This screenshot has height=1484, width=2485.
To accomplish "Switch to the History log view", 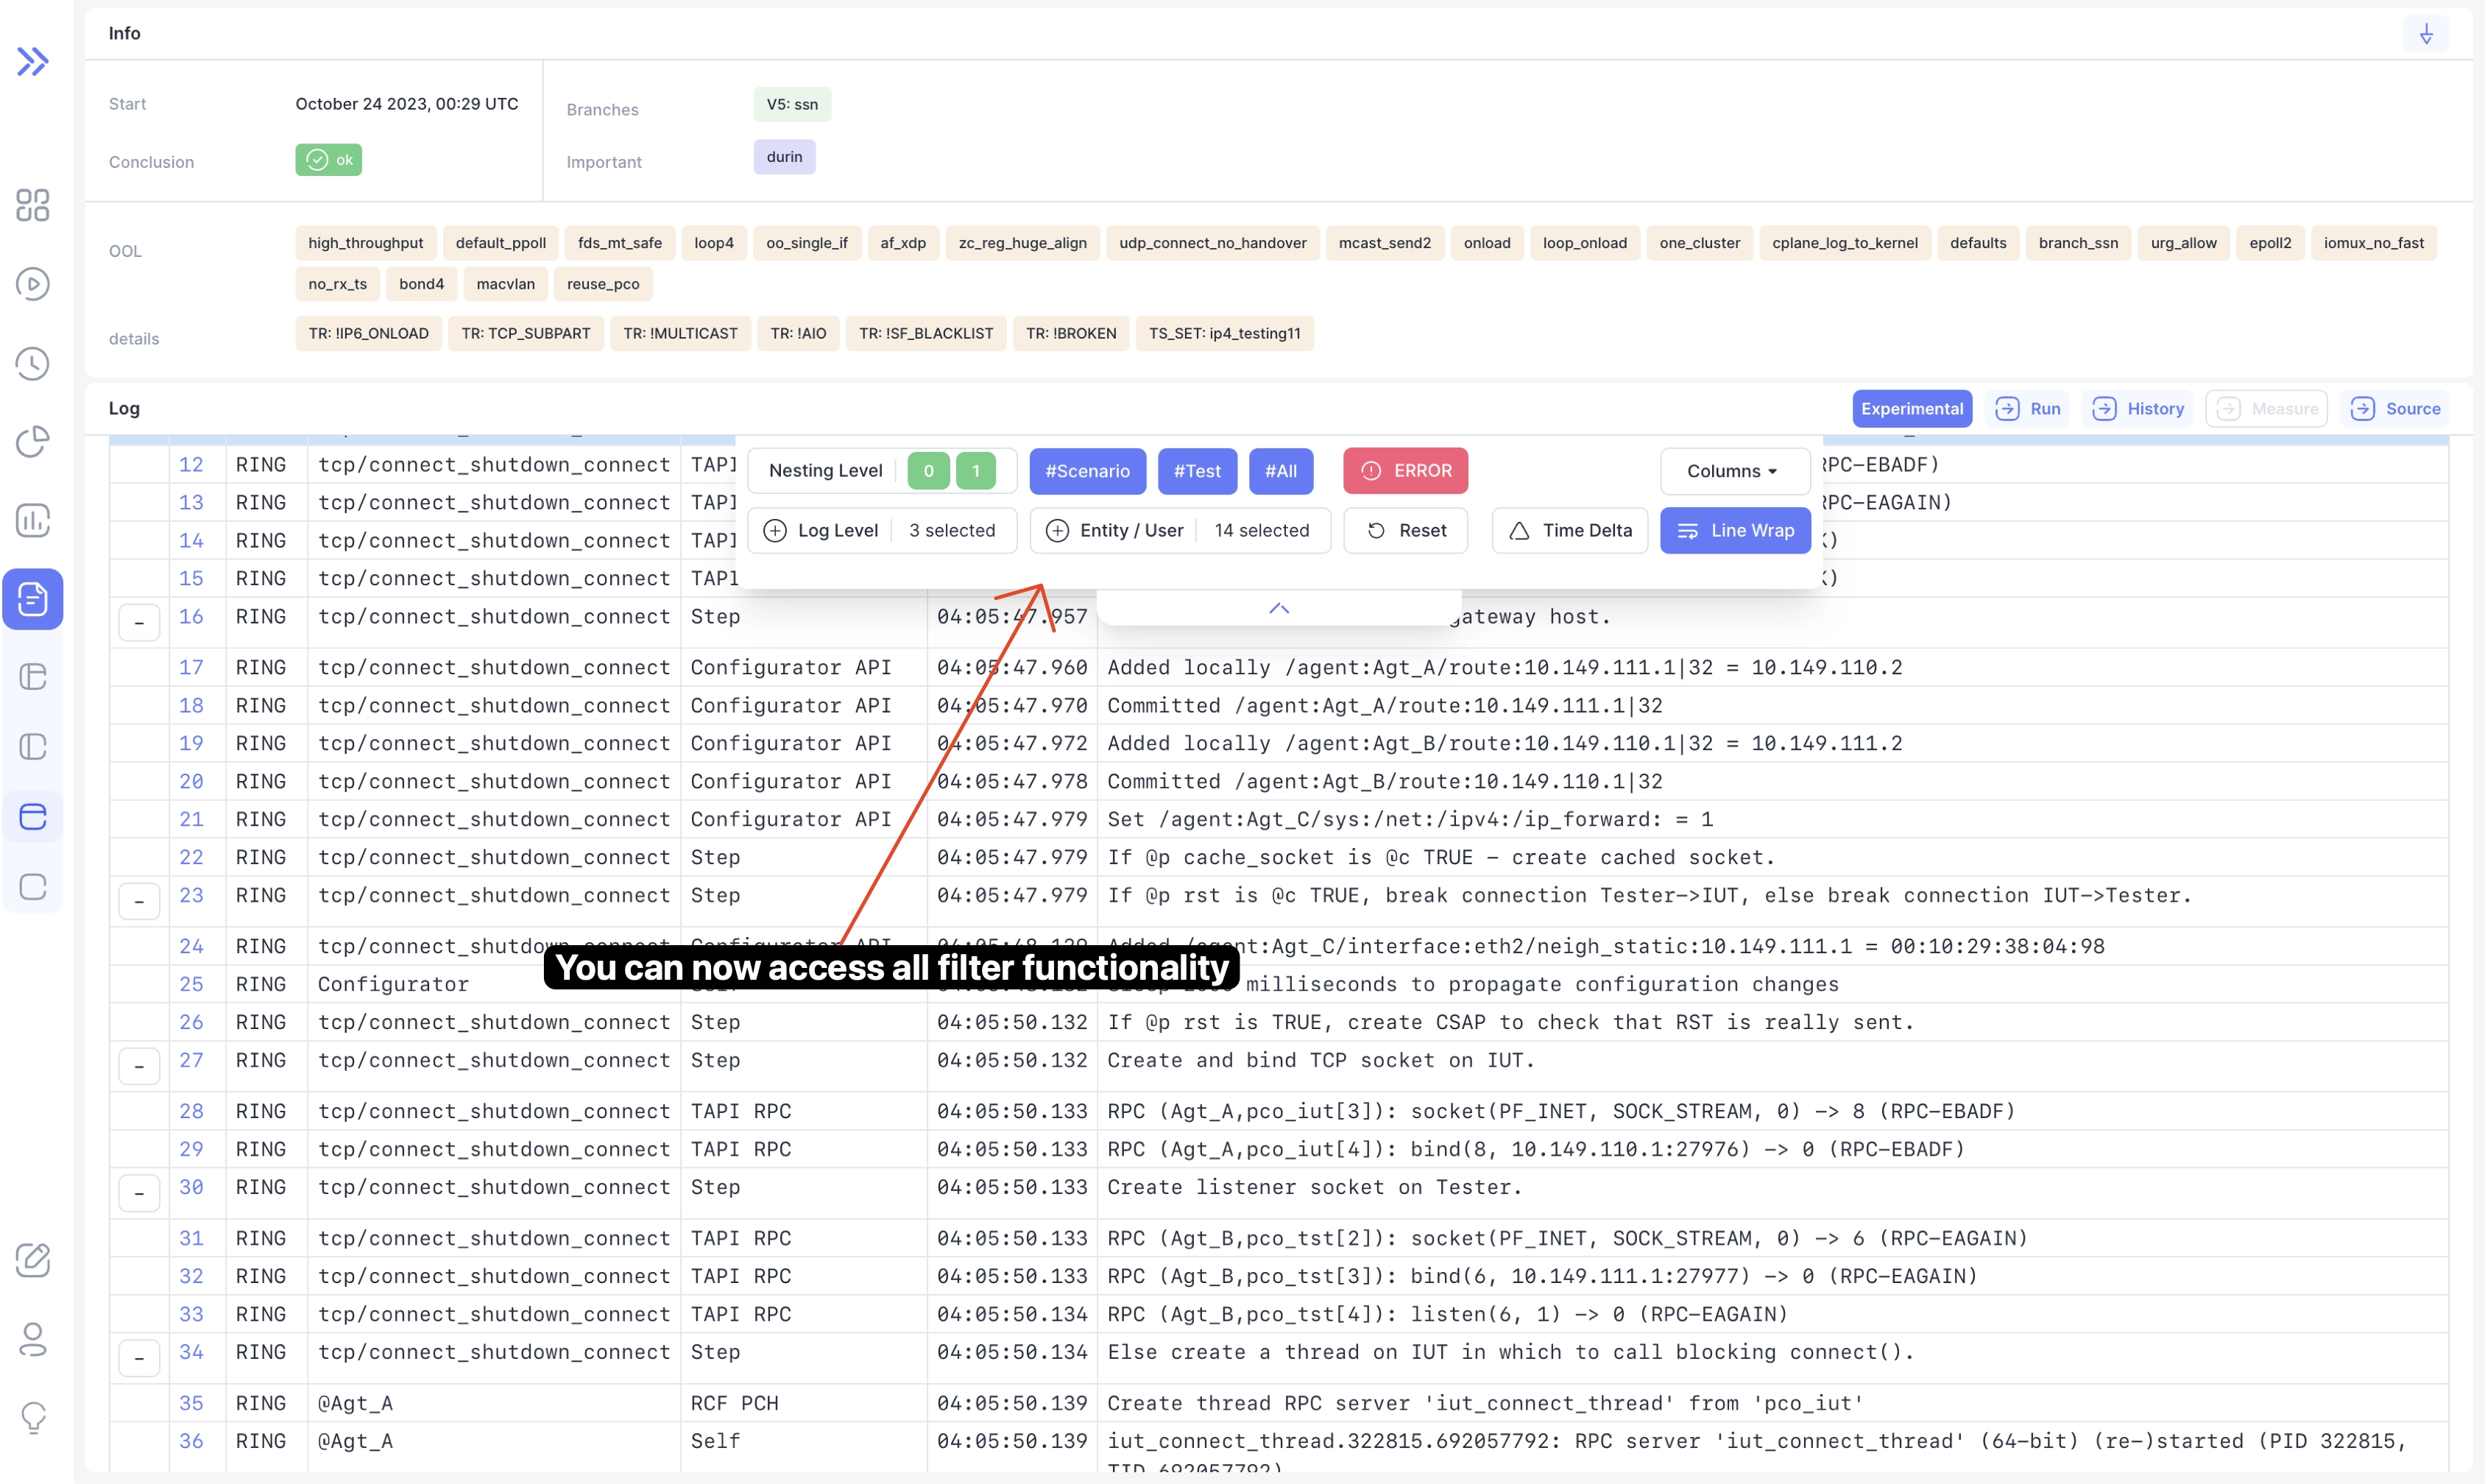I will (2138, 409).
